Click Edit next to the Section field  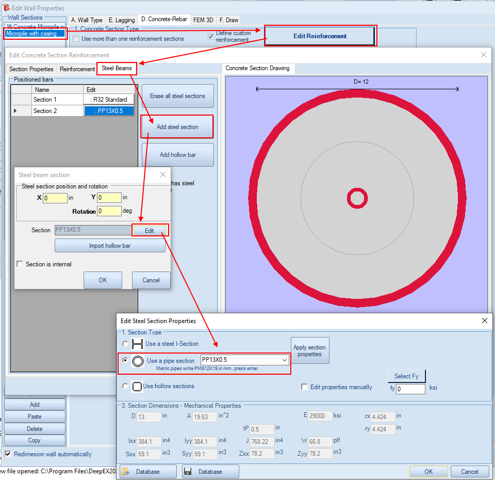coord(150,230)
